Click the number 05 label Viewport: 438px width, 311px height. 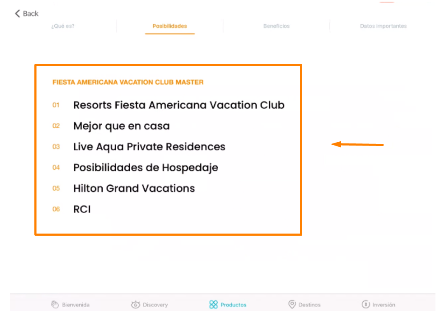tap(56, 188)
